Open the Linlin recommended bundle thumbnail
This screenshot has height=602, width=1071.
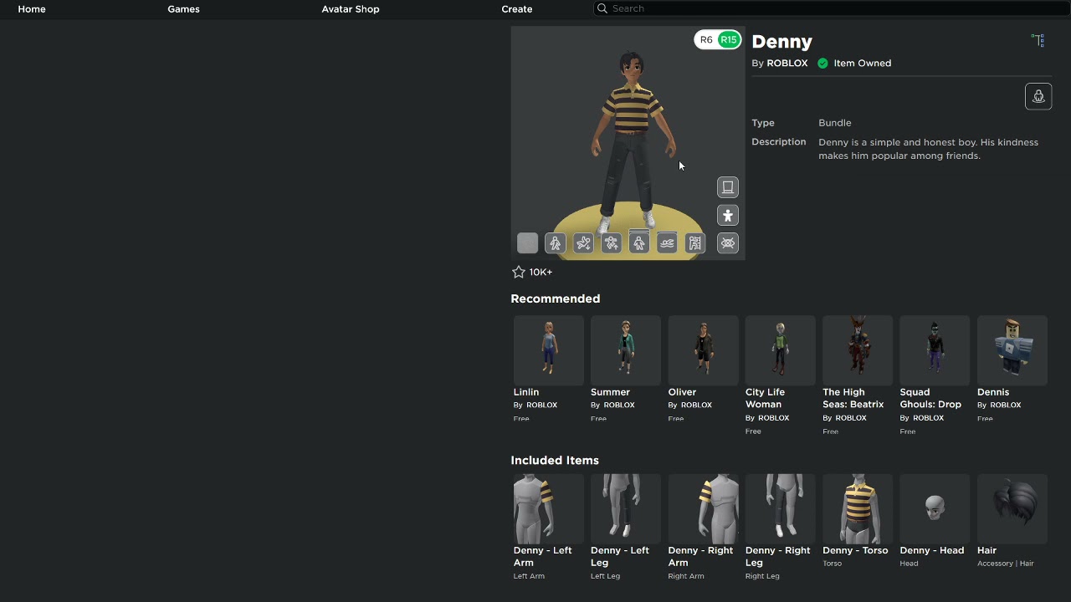tap(549, 350)
